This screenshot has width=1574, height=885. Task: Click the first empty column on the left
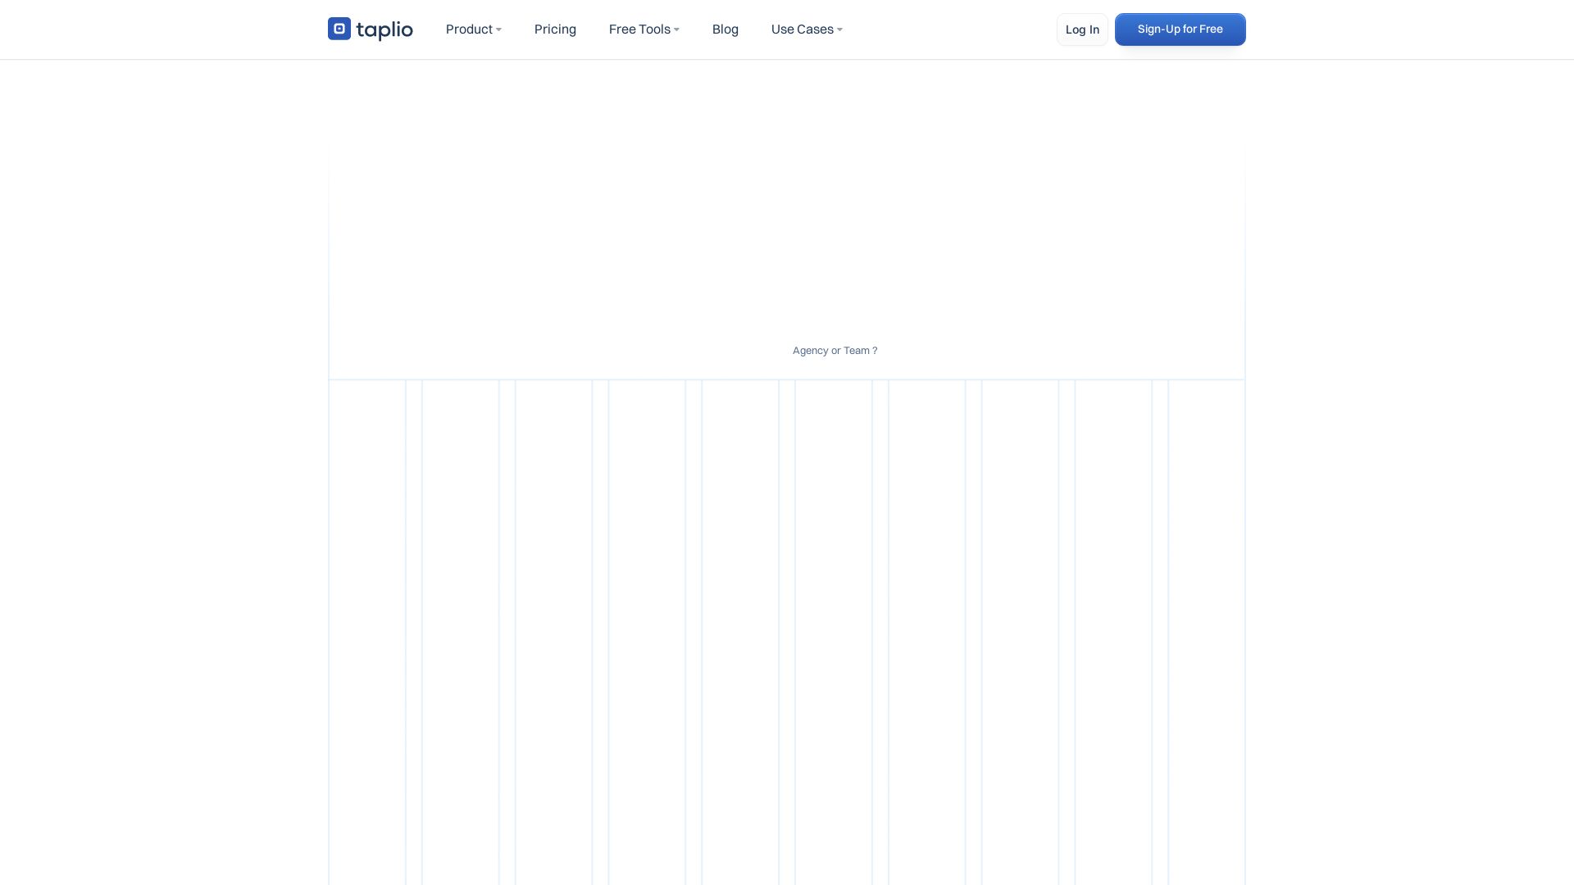tap(367, 631)
